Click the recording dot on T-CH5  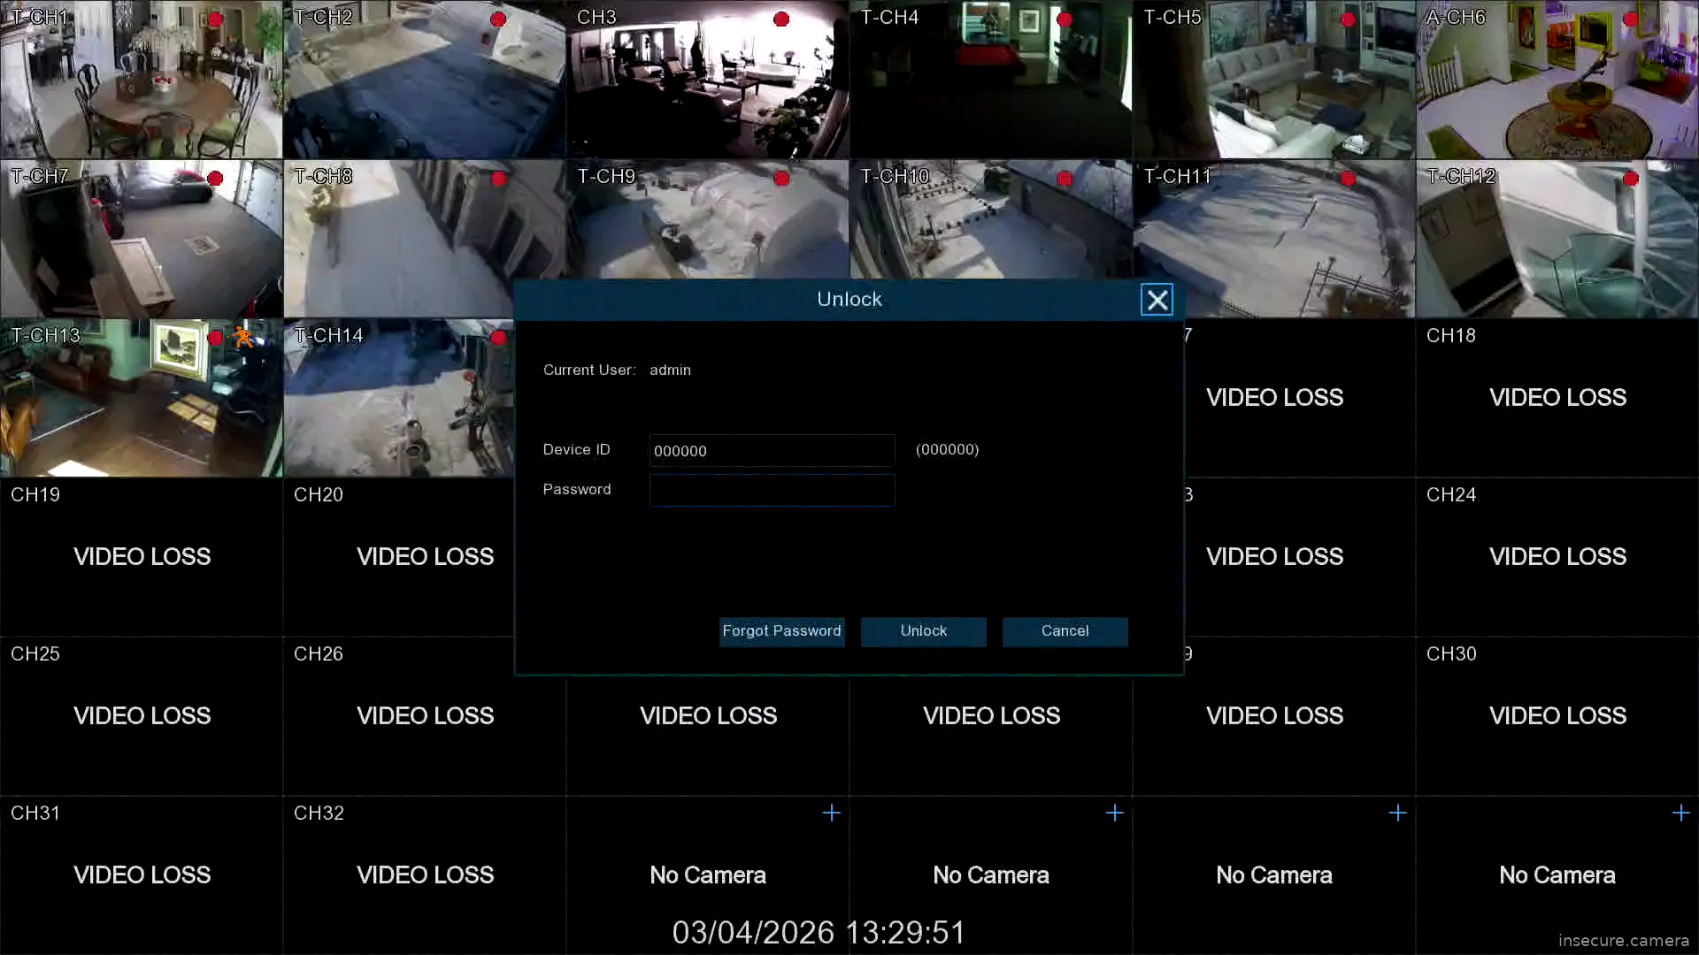click(1348, 19)
